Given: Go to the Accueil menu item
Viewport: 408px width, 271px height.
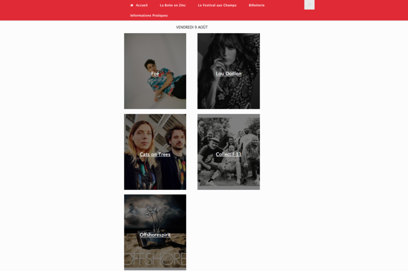Looking at the screenshot, I should 142,5.
